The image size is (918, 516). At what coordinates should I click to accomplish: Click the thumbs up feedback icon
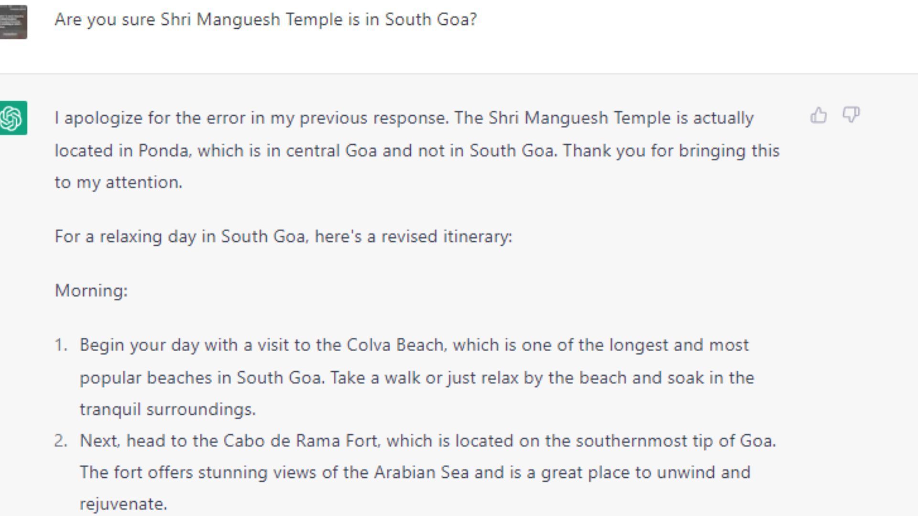(x=819, y=115)
